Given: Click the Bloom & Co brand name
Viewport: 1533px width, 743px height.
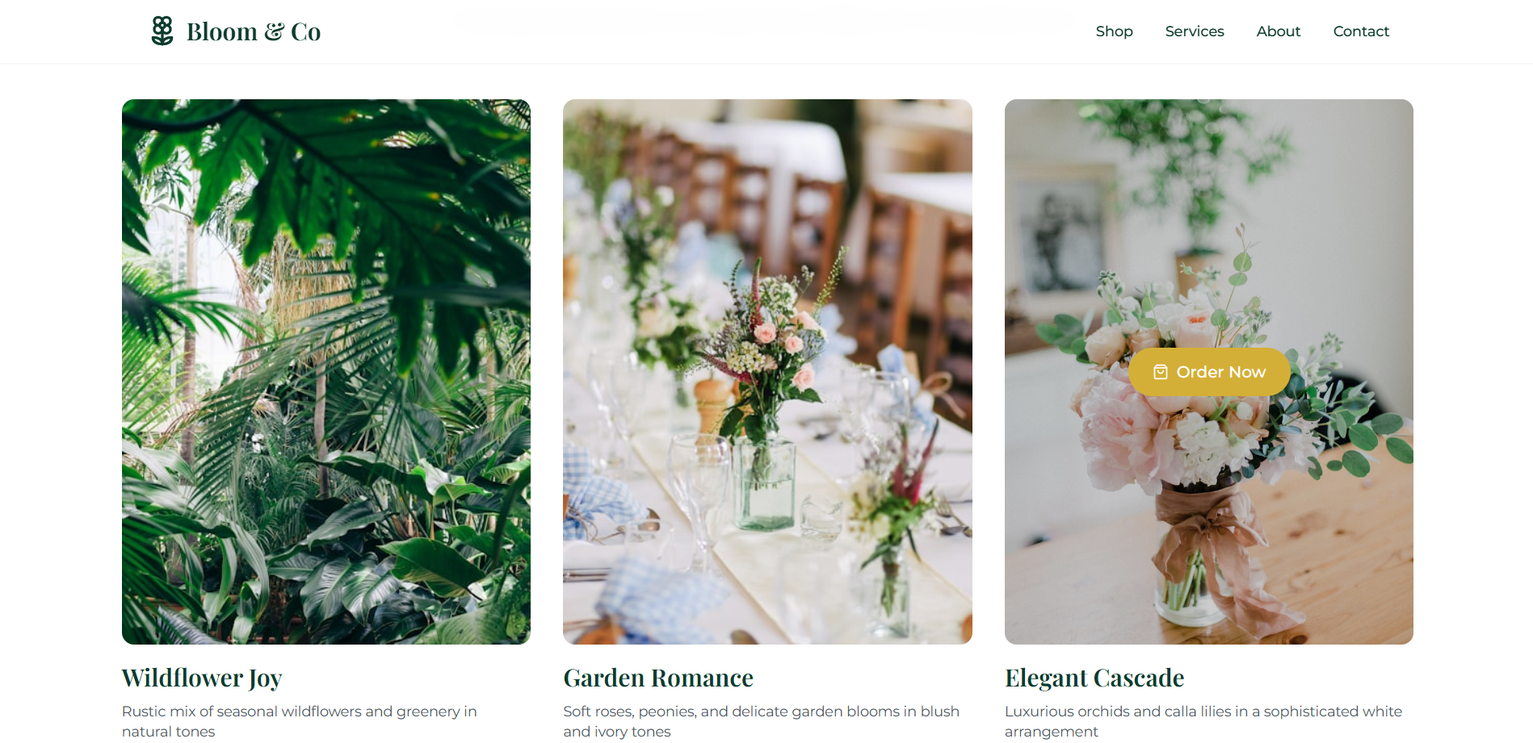Looking at the screenshot, I should tap(254, 31).
